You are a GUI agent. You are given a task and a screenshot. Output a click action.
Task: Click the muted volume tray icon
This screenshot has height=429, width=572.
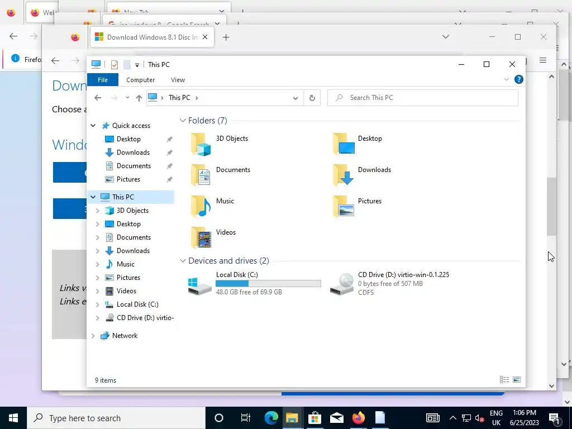[479, 418]
